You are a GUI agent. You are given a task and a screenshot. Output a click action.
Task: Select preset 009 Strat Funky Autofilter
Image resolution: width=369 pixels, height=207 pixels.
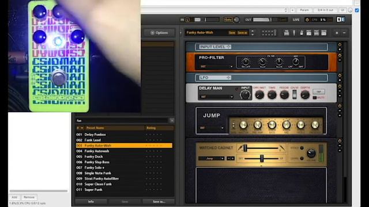[x=124, y=179]
